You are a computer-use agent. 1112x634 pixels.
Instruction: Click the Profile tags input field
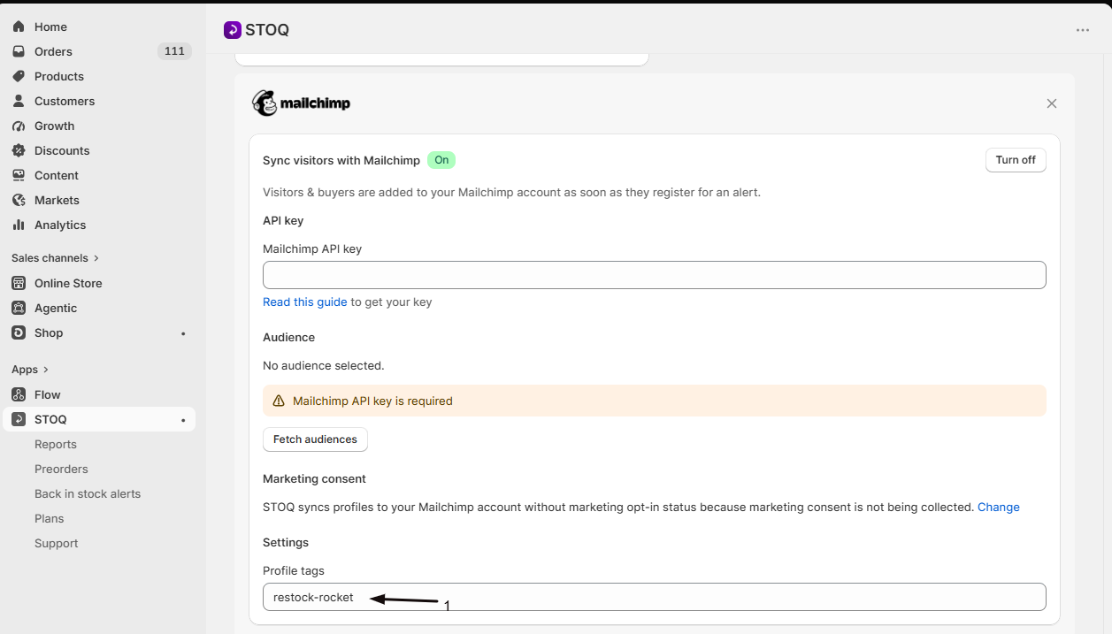[655, 597]
